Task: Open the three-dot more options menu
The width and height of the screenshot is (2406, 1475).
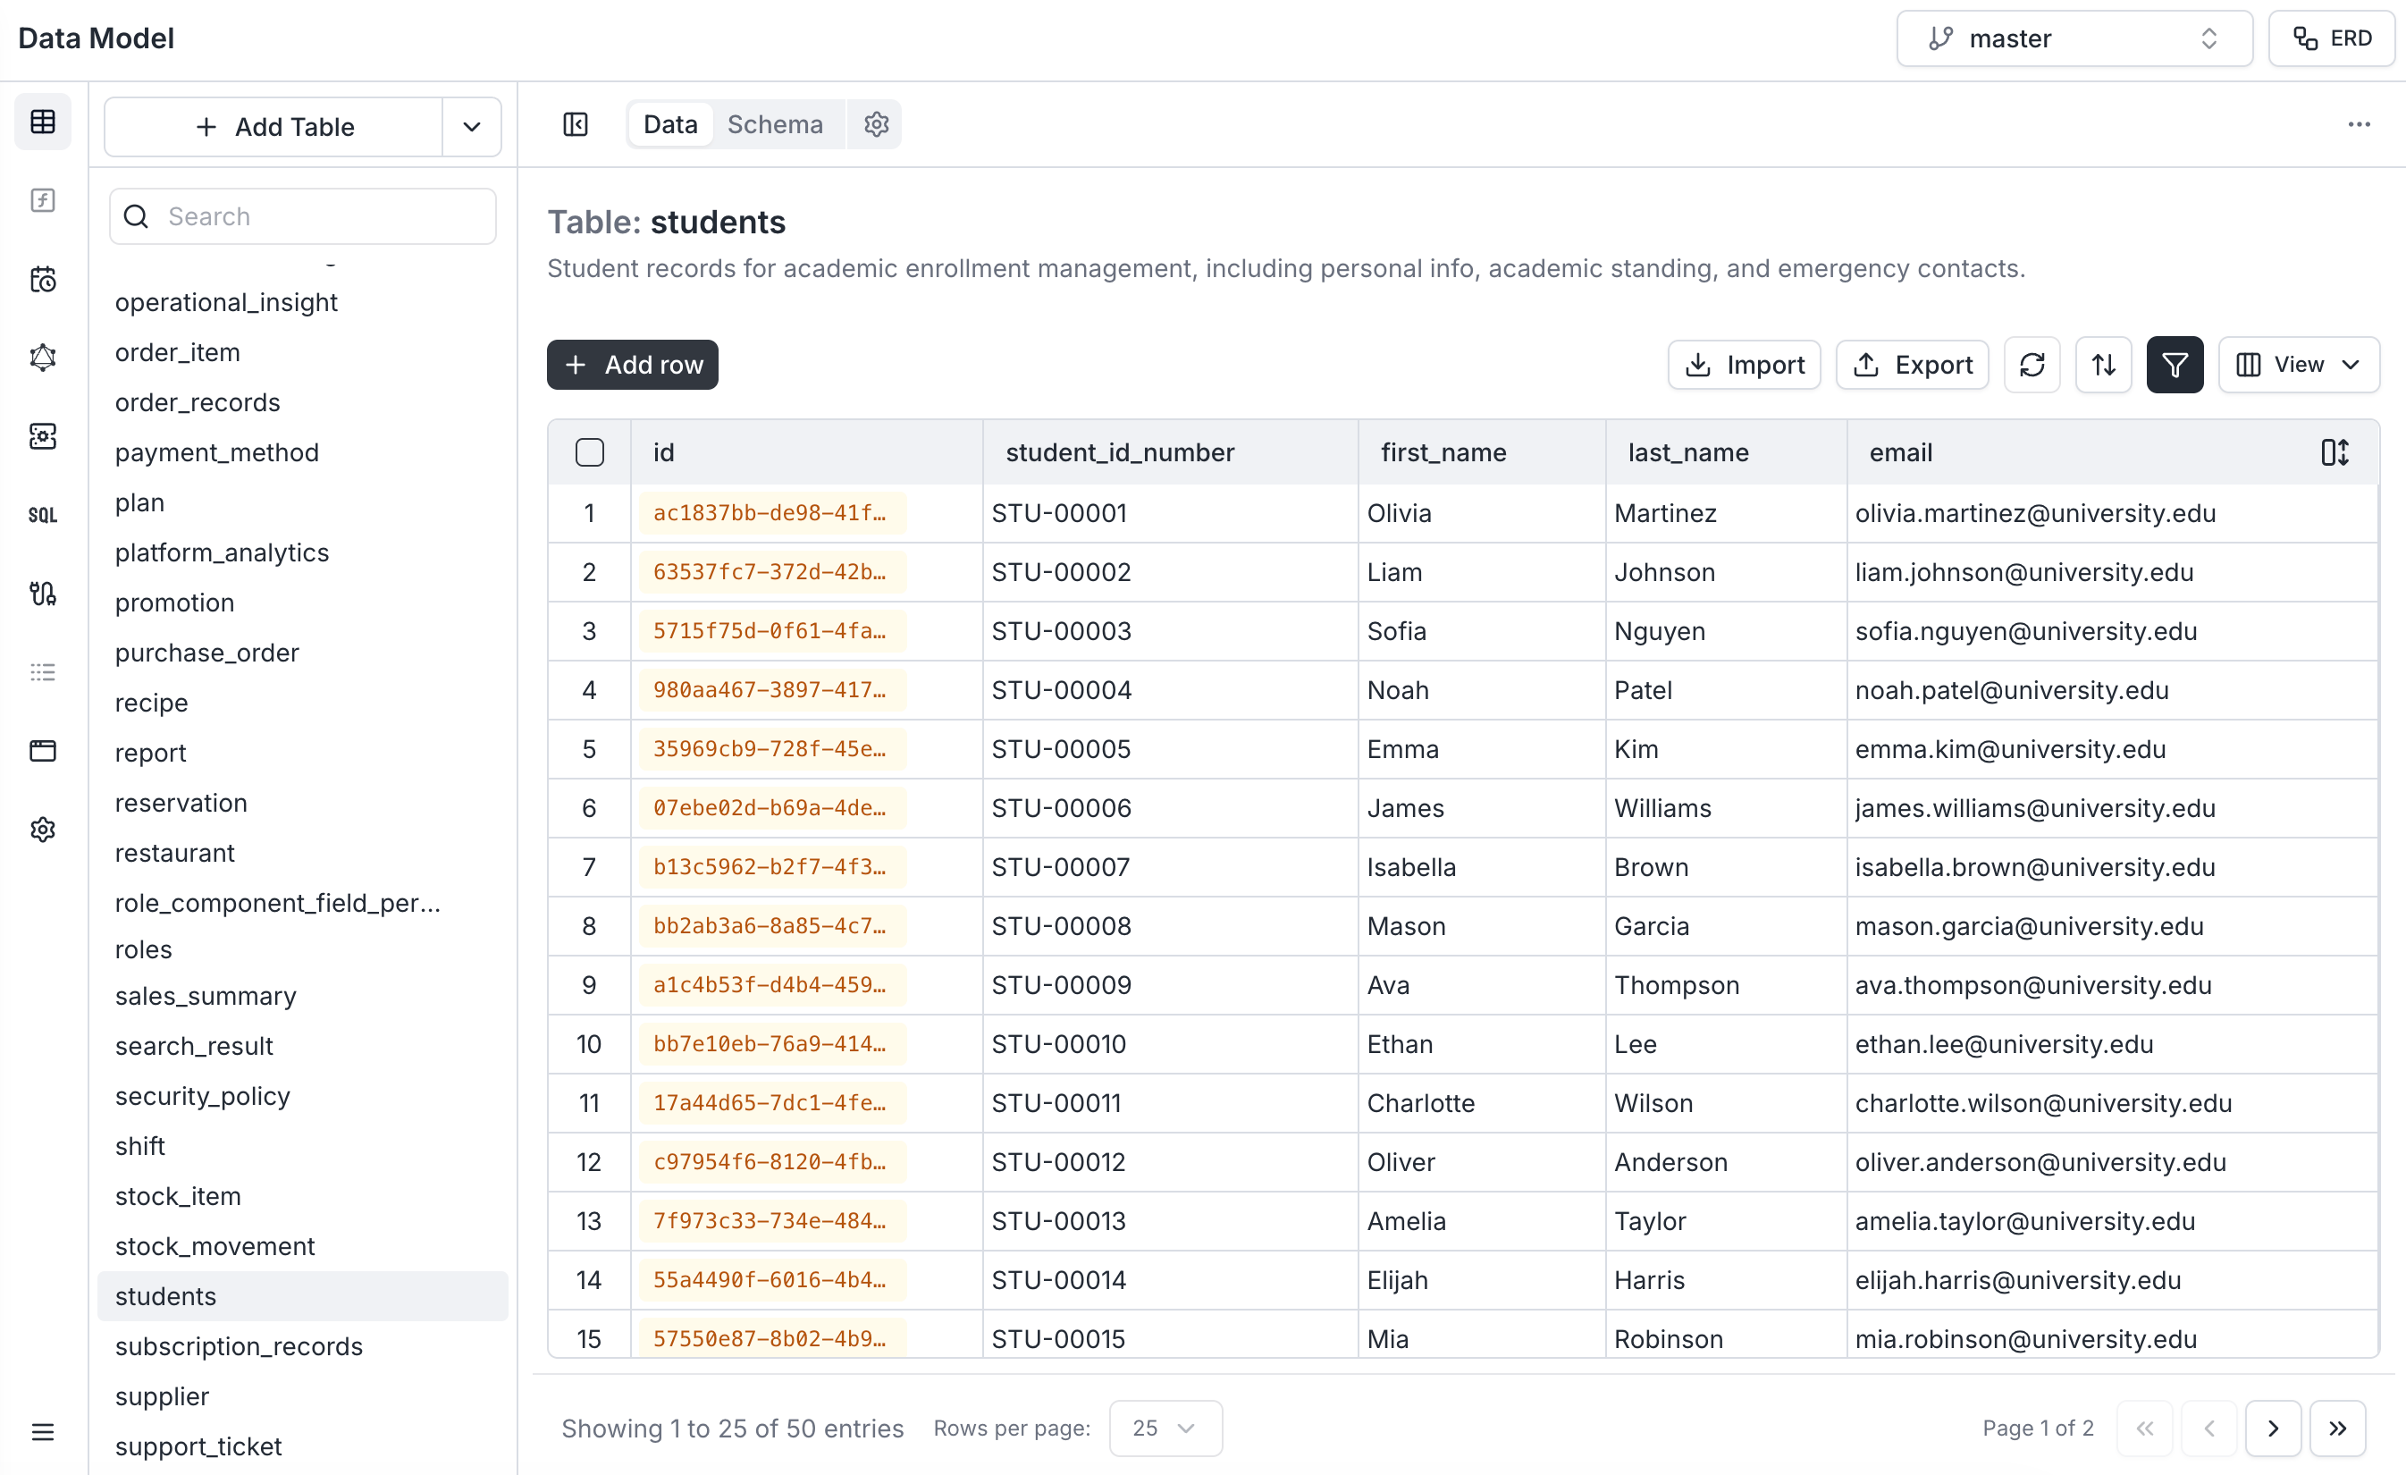Action: click(x=2358, y=124)
